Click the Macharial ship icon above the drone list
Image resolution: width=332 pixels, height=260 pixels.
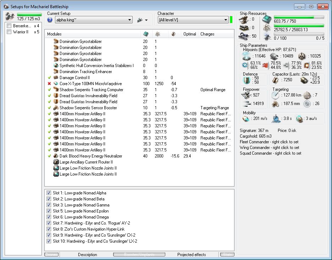click(10, 16)
